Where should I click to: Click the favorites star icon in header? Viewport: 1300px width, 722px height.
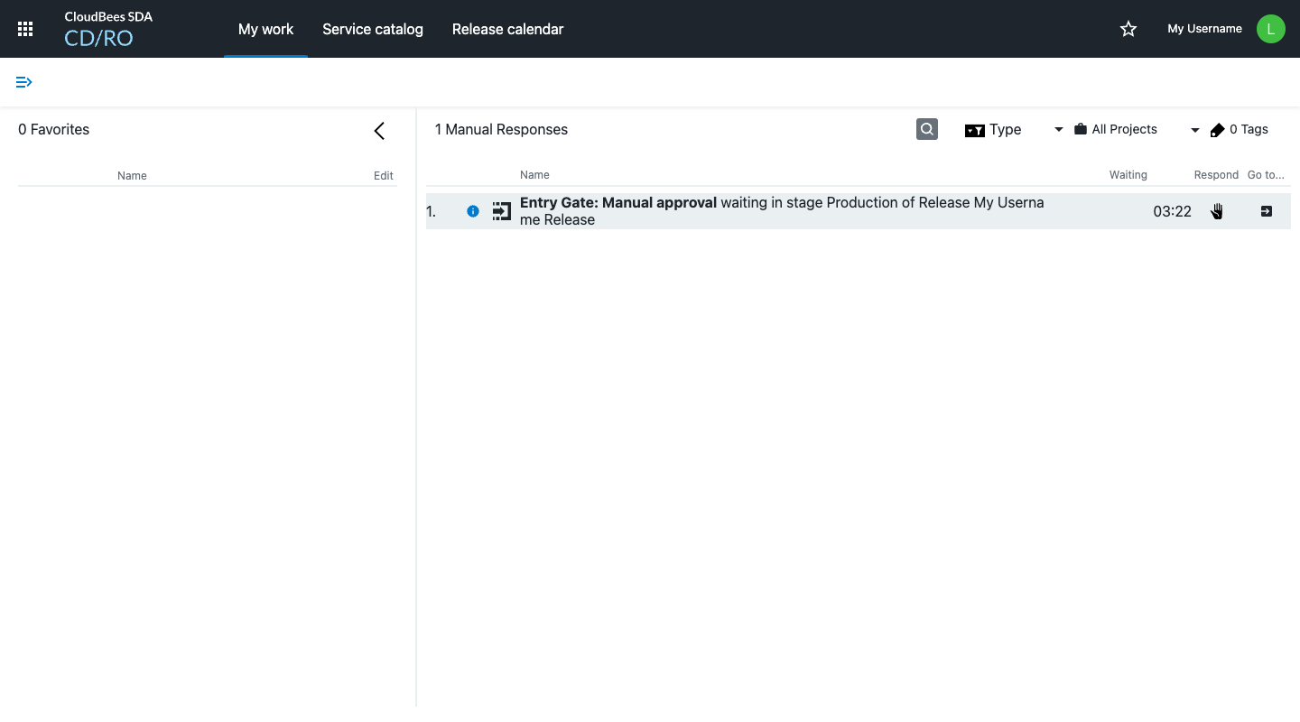point(1128,29)
